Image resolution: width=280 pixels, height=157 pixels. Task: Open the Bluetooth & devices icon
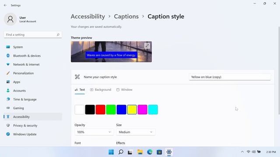coord(8,56)
